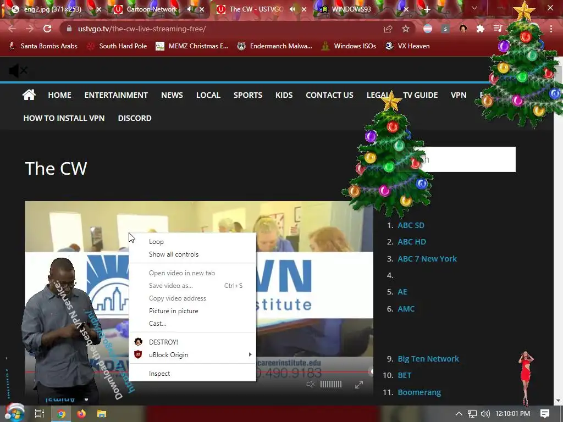Expand the uBlock Origin submenu
Viewport: 563px width, 422px height.
tap(192, 354)
